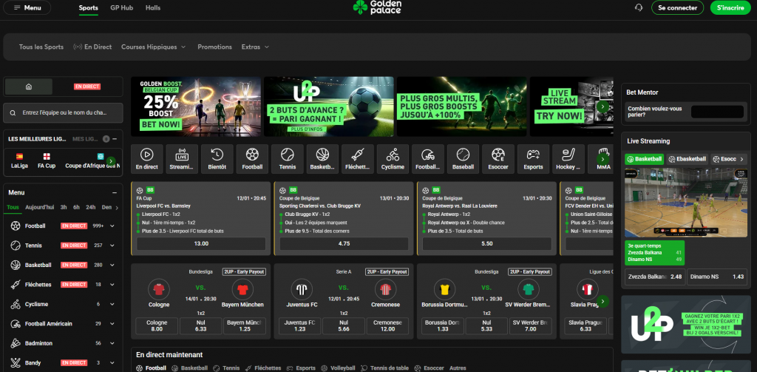This screenshot has width=757, height=372.
Task: Expand the Tennis category in sidebar menu
Action: pos(112,245)
